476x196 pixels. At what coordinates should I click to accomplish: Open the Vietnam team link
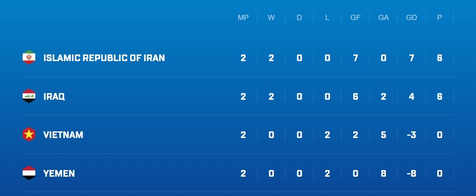(x=63, y=135)
